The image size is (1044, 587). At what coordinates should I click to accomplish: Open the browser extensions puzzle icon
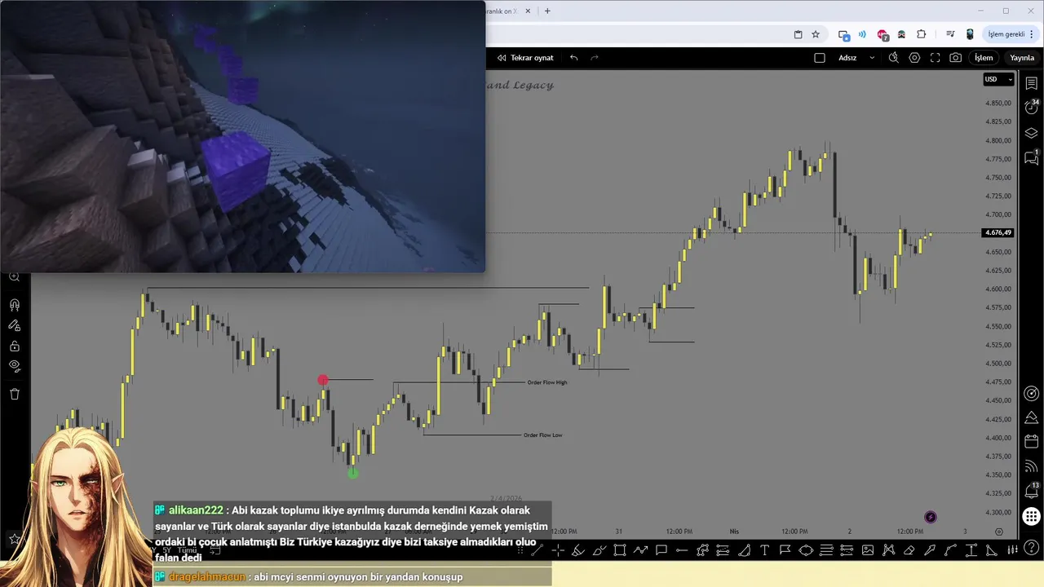pos(922,34)
